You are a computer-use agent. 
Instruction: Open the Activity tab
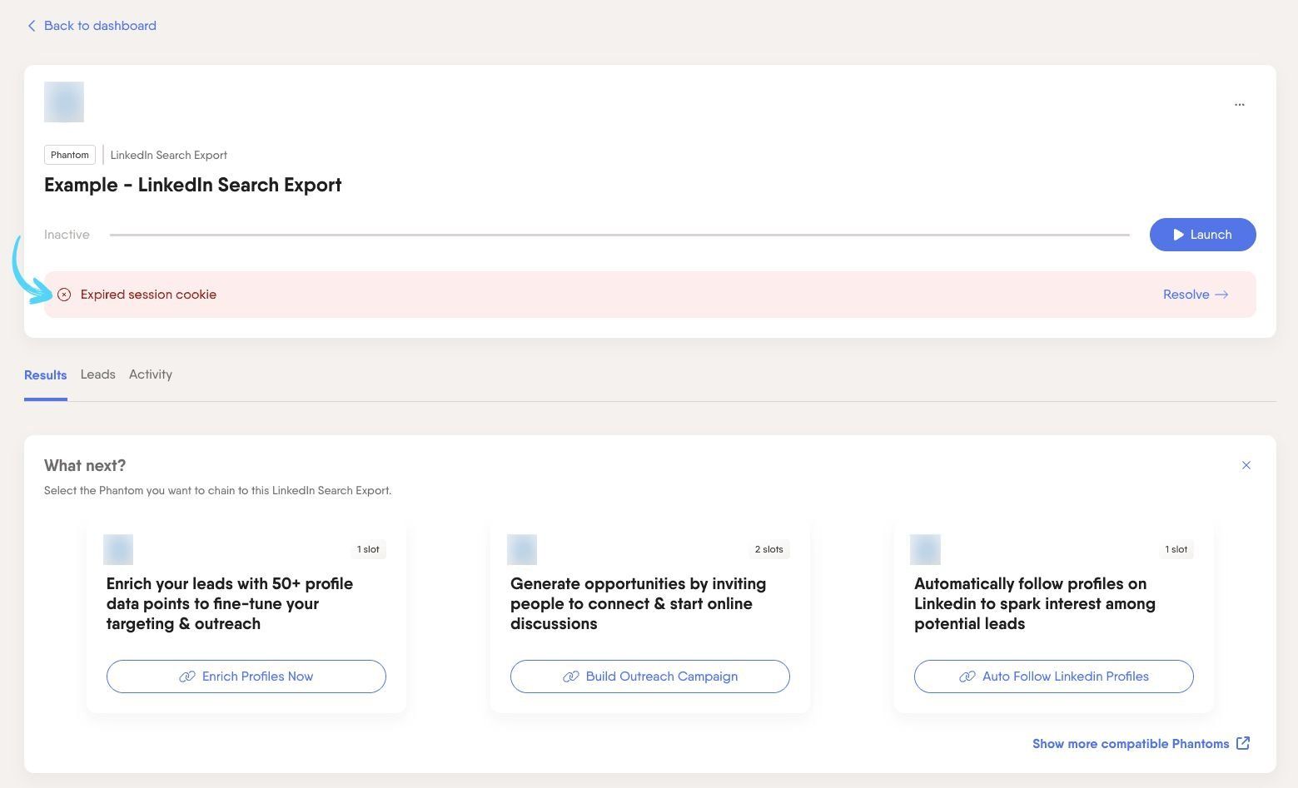[151, 374]
